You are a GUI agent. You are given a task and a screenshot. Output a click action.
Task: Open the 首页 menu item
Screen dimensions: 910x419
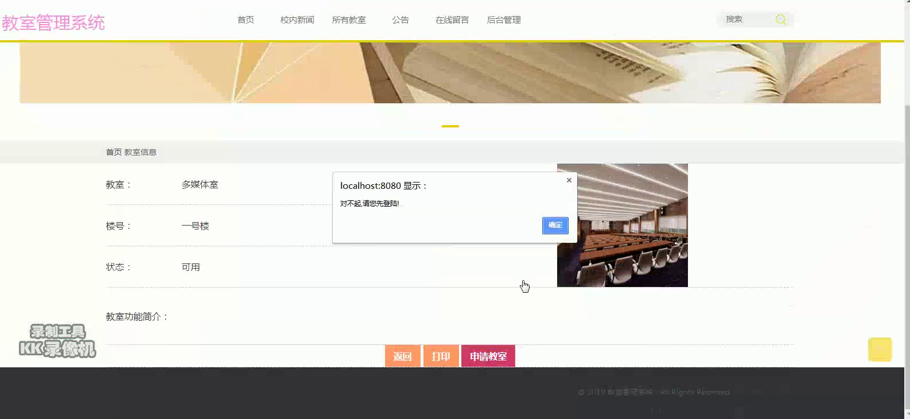click(246, 20)
